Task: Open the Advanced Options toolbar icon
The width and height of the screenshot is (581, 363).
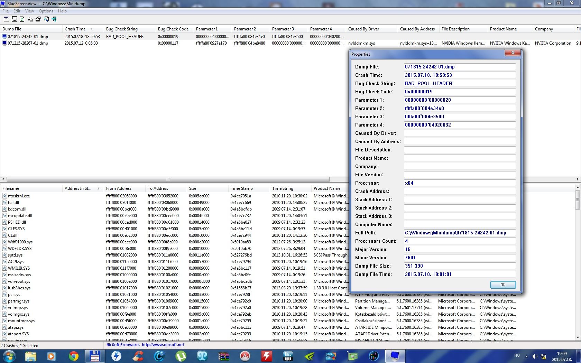Action: (x=6, y=19)
